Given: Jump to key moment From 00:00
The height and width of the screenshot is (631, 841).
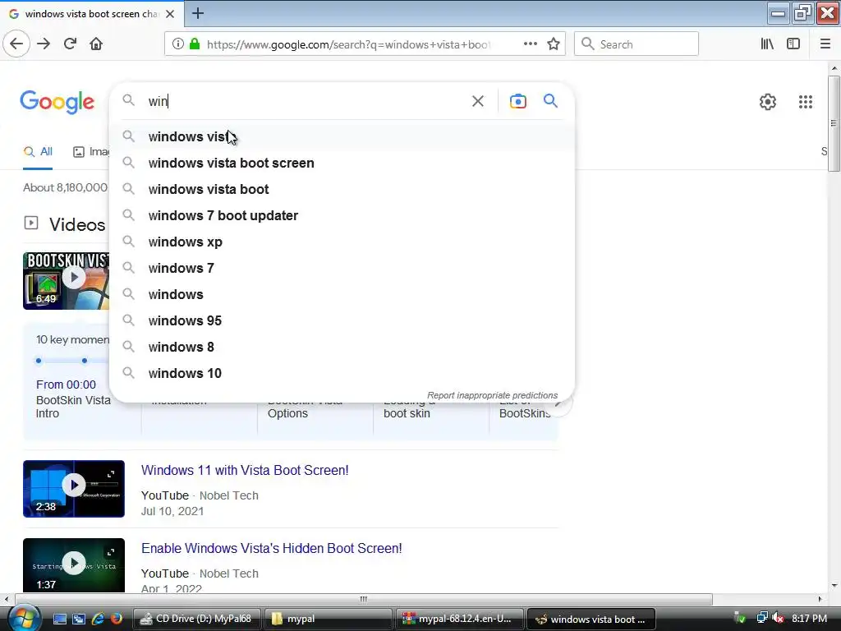Looking at the screenshot, I should (66, 385).
